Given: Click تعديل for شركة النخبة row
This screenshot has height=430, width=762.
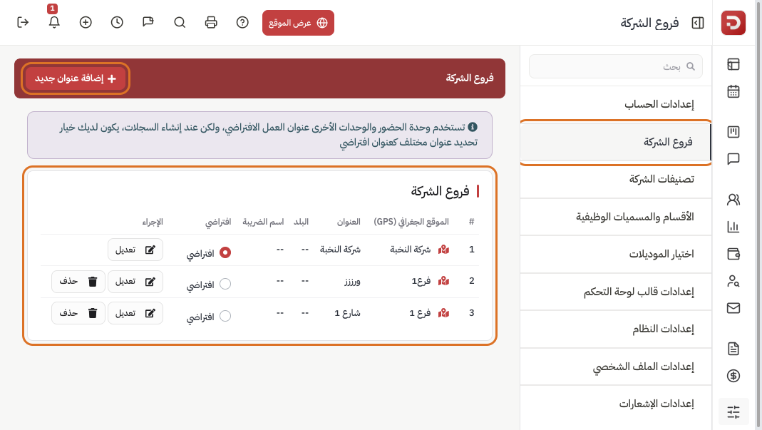Looking at the screenshot, I should [x=135, y=250].
